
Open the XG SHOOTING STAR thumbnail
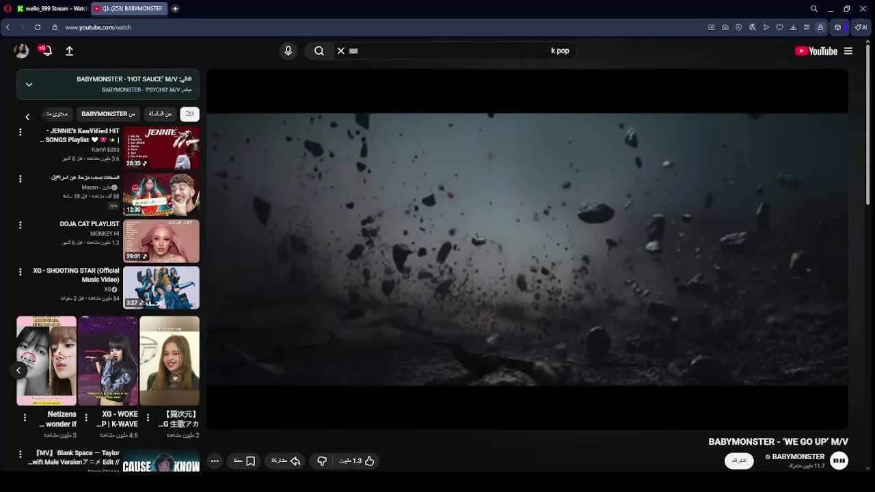point(161,287)
